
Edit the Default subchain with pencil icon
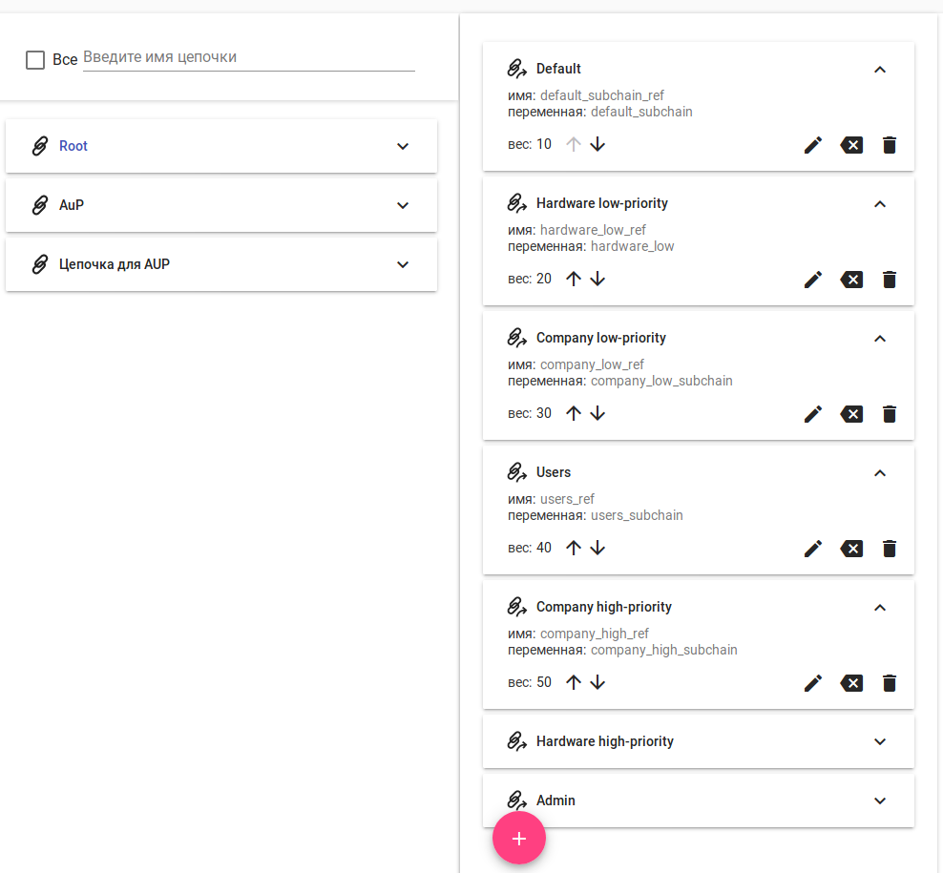813,145
